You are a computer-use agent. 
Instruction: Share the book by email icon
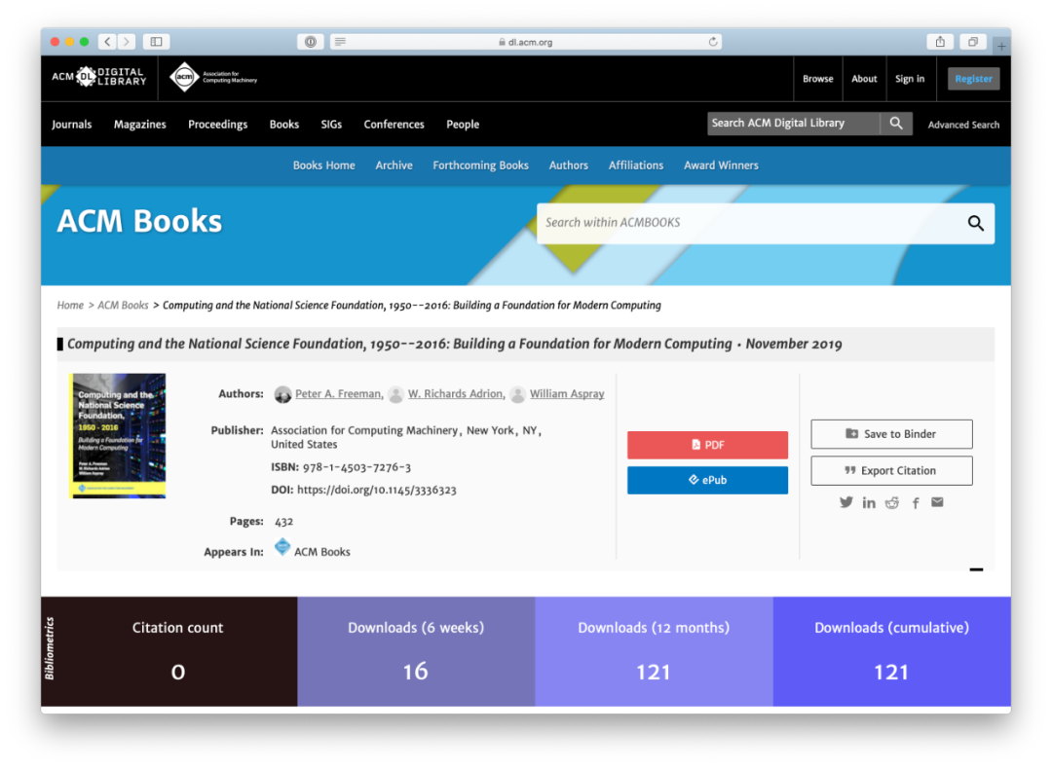tap(937, 502)
